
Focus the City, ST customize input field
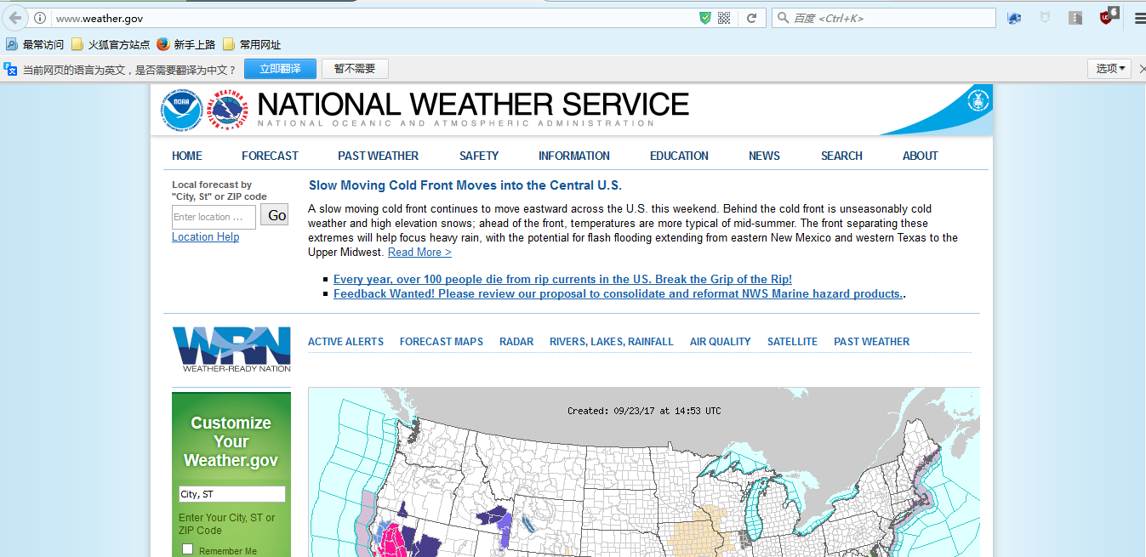pyautogui.click(x=231, y=494)
